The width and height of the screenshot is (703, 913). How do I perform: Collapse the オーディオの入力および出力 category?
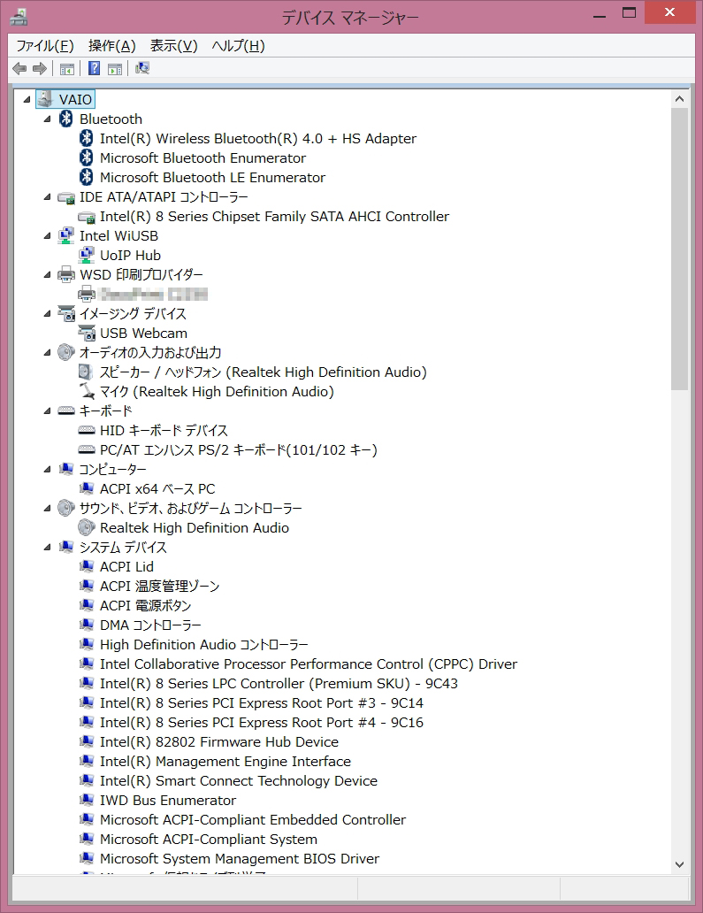click(x=47, y=353)
